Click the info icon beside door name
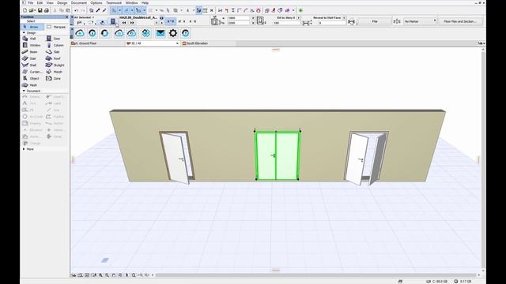This screenshot has height=284, width=506. [161, 18]
